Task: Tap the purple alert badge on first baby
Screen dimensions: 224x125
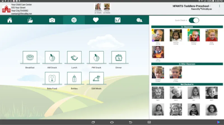Action: point(153,40)
